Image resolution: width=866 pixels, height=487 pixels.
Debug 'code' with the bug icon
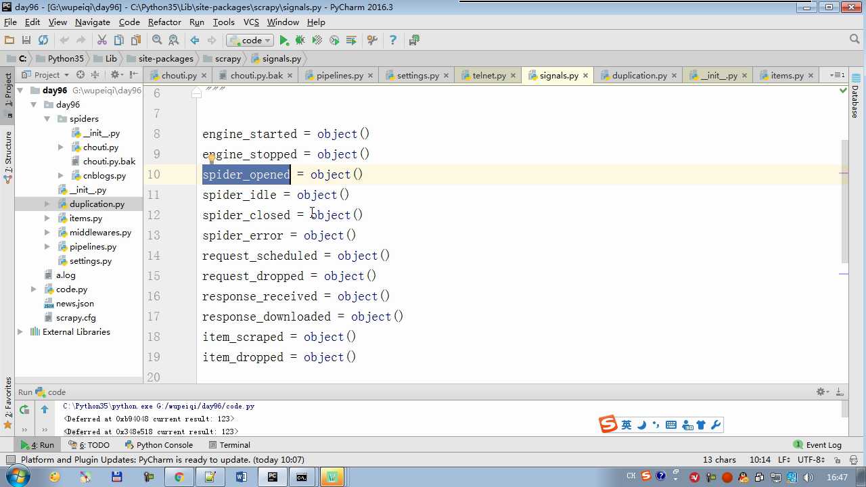300,41
